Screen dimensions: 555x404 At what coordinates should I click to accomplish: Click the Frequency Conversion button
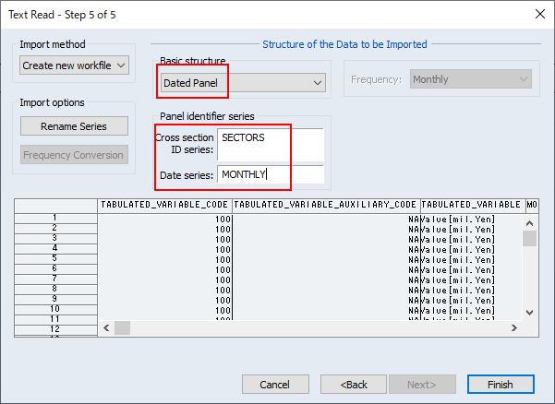74,155
